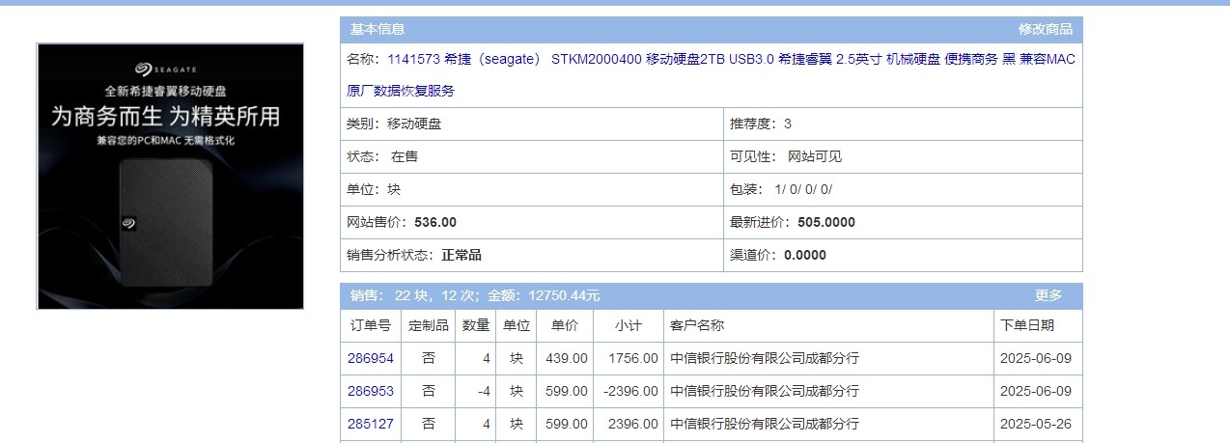Click customer 中信银行 in order 285127 row
This screenshot has width=1230, height=443.
tap(765, 424)
